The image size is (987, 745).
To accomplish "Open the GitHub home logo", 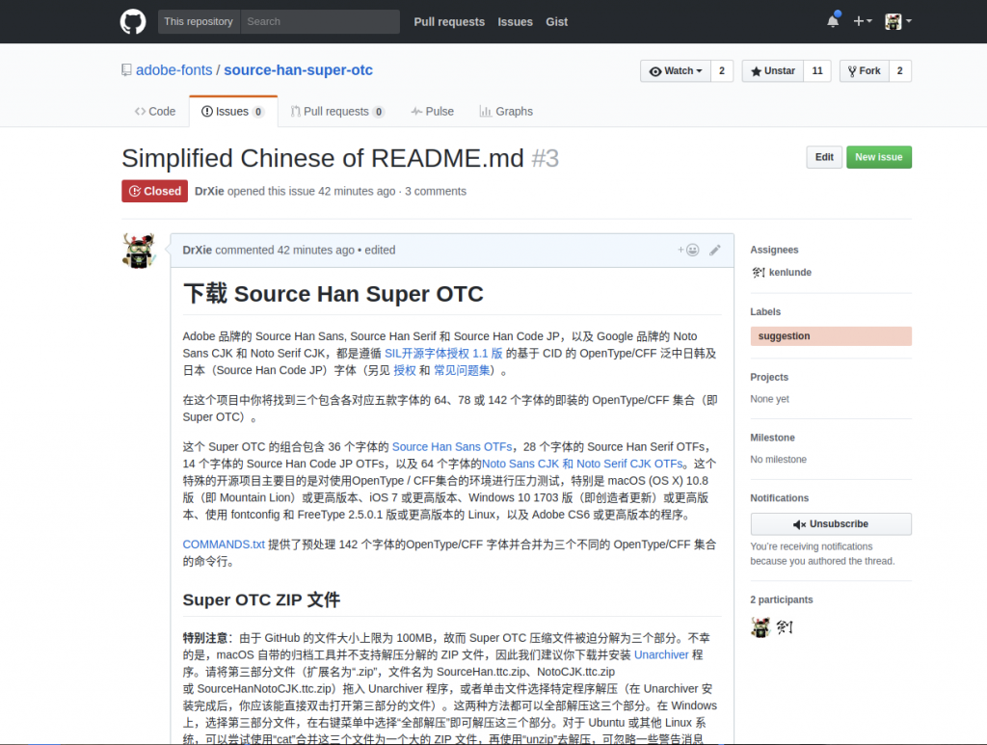I will [x=133, y=21].
